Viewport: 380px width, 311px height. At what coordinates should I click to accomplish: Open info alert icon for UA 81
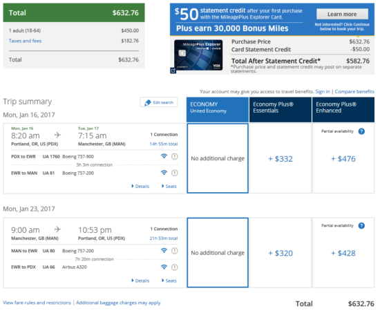coord(175,173)
